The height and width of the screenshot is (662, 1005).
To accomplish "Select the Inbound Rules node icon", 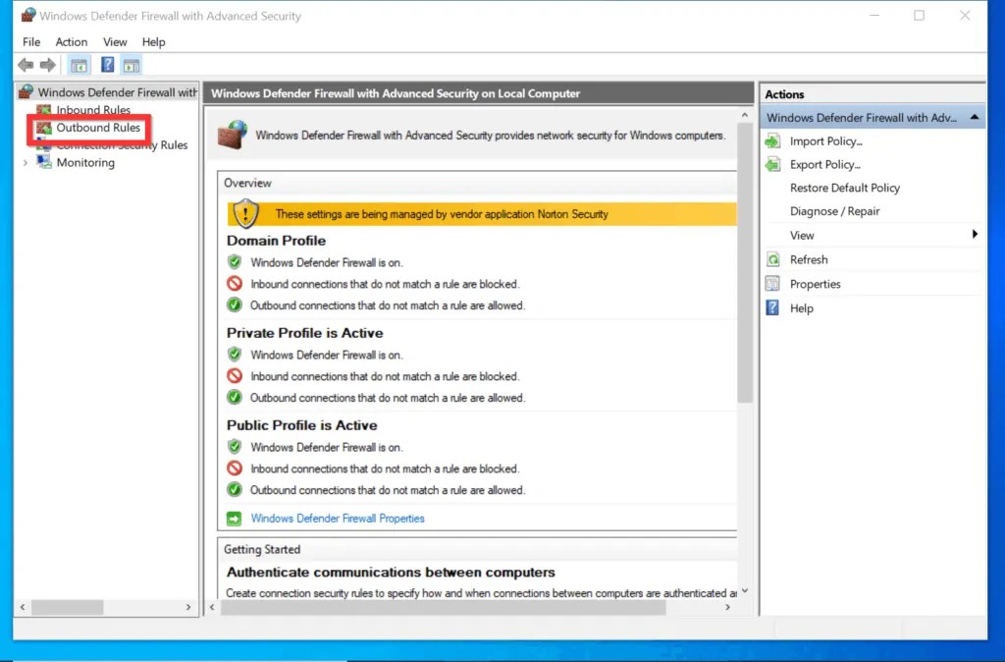I will click(x=43, y=109).
